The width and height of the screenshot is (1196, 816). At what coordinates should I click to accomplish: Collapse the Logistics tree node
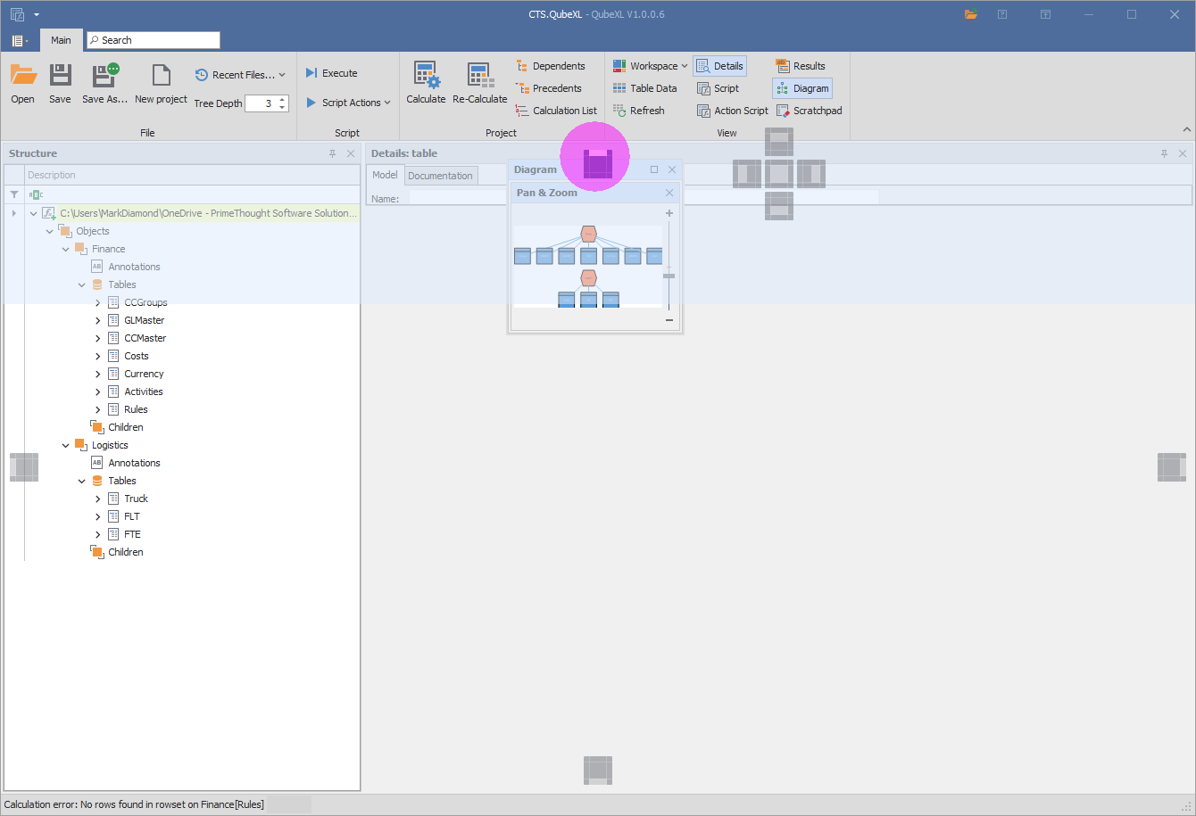coord(66,445)
